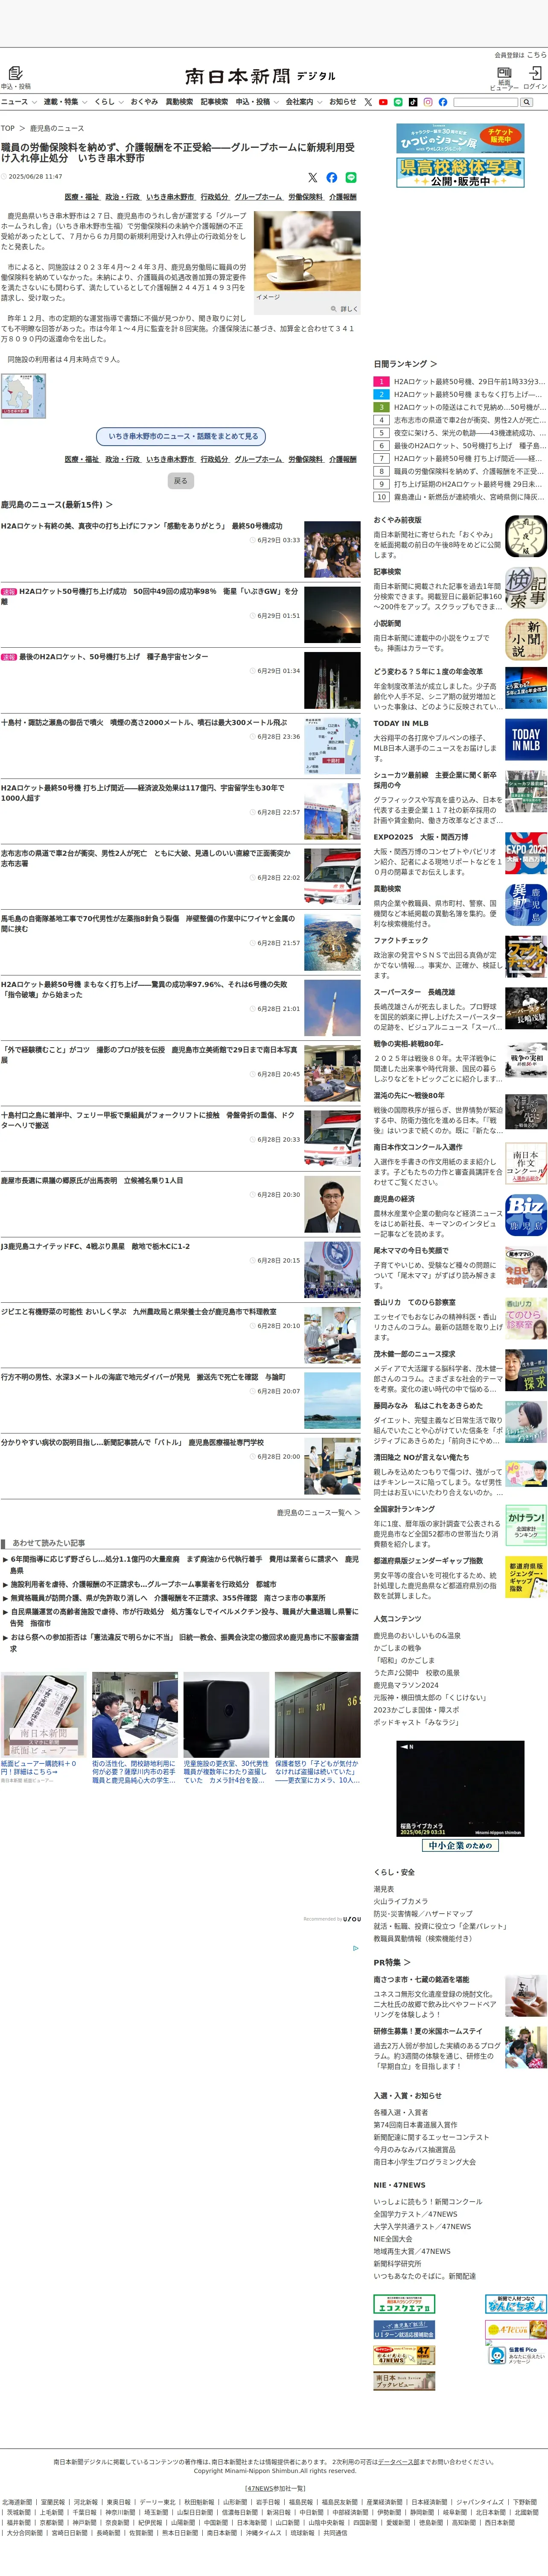The height and width of the screenshot is (2576, 548).
Task: Open rank 1 H2Aロケット ranking item
Action: coord(460,381)
